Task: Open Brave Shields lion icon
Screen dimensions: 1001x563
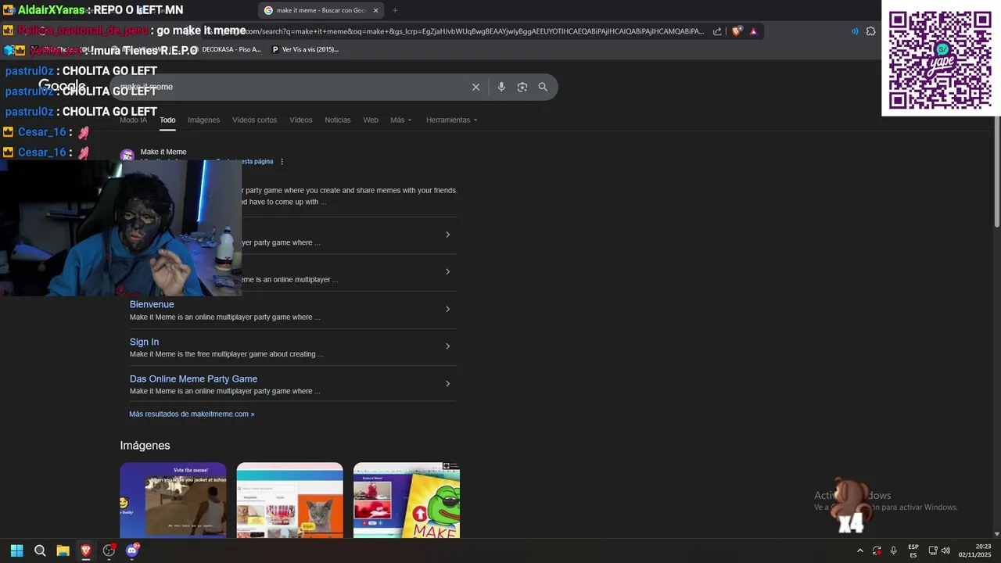Action: [737, 31]
